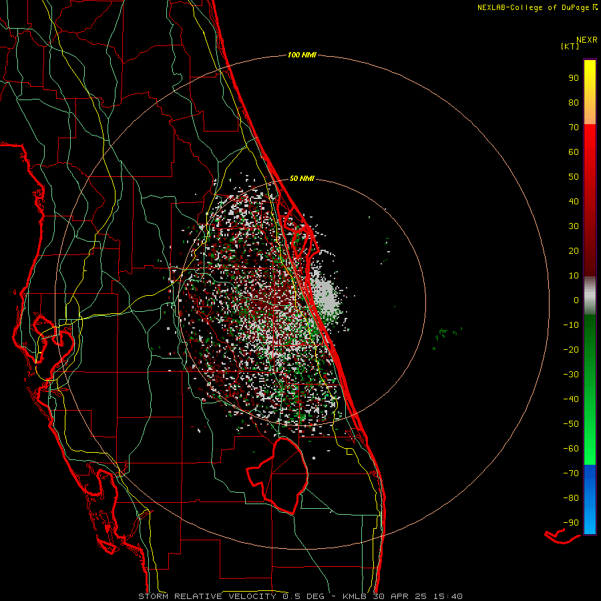This screenshot has height=601, width=601.
Task: Click the 40 value on velocity scale
Action: [574, 202]
